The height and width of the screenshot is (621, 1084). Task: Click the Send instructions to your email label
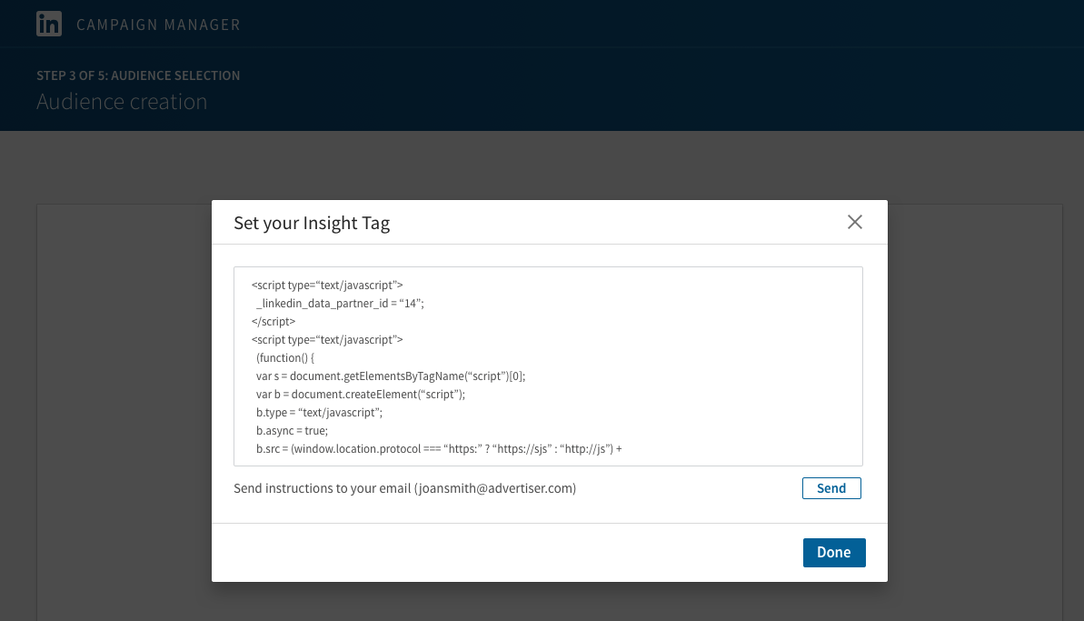pyautogui.click(x=323, y=488)
